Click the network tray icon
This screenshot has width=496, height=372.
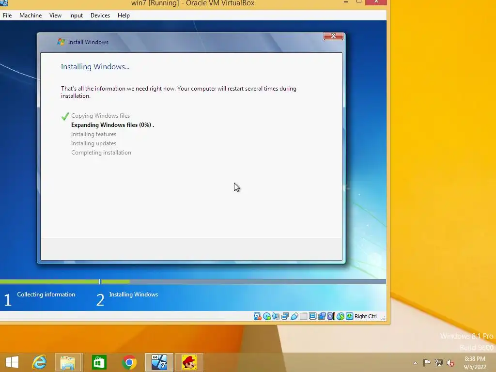click(439, 362)
